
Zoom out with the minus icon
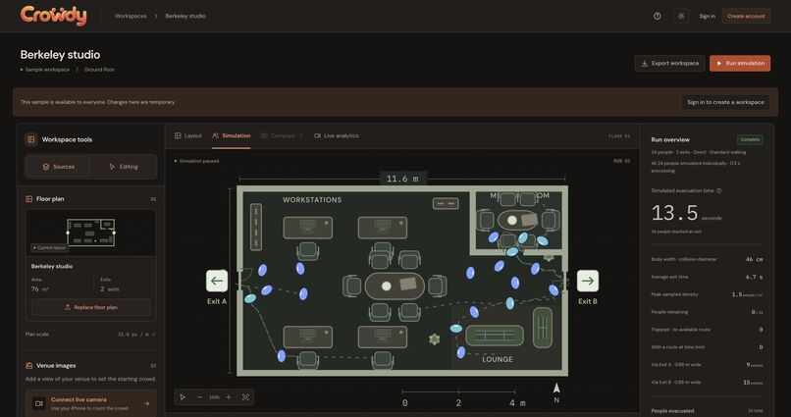tap(199, 397)
